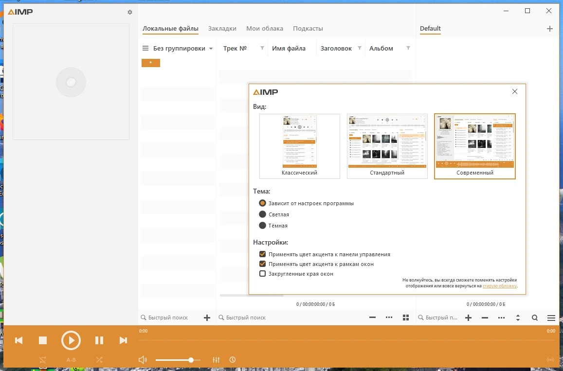Open playlist misc ellipsis menu
Viewport: 563px width, 371px height.
(x=501, y=318)
